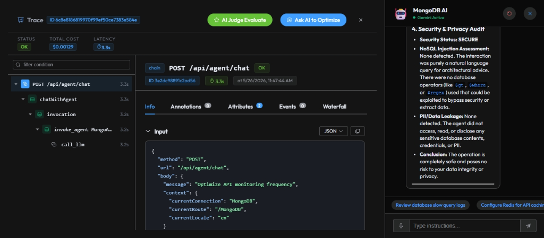Click the invoke_agent span icon
544x238 pixels.
(47, 129)
